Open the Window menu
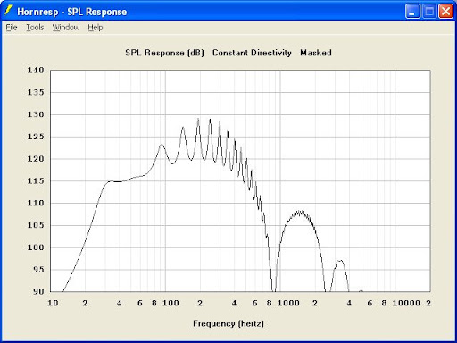This screenshot has height=343, width=457. [66, 28]
